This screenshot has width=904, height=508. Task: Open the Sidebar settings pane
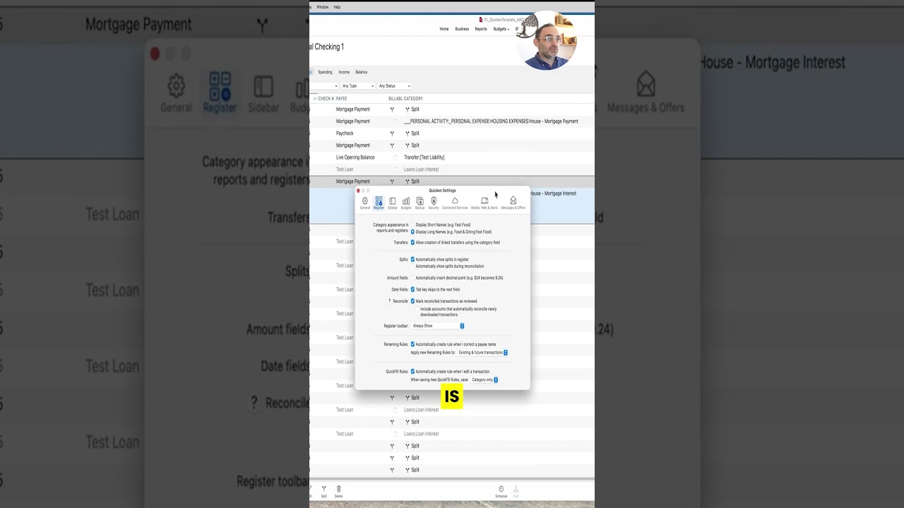(x=392, y=203)
